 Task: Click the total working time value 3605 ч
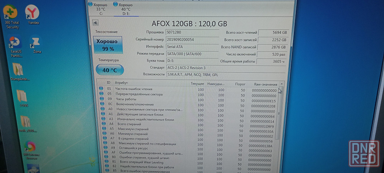tap(271, 62)
